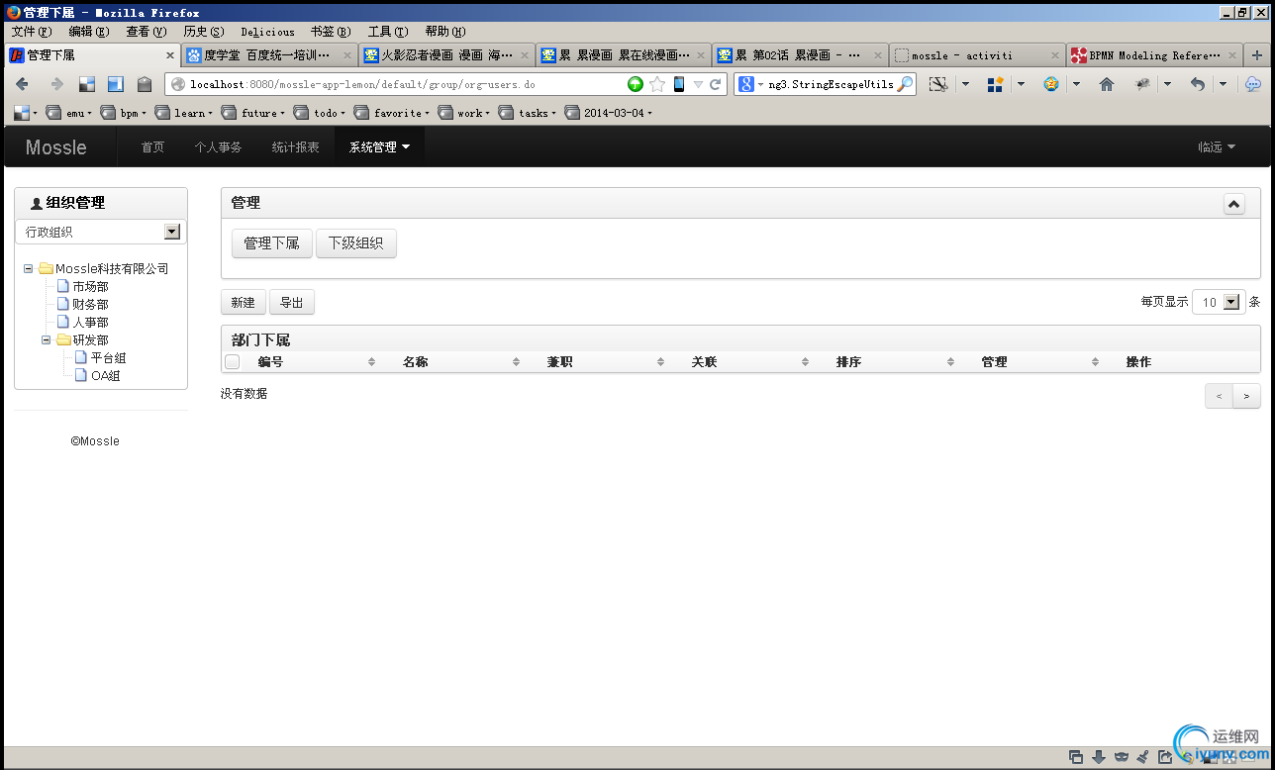Switch to the mossle - activiti tab
This screenshot has width=1275, height=770.
click(x=976, y=55)
